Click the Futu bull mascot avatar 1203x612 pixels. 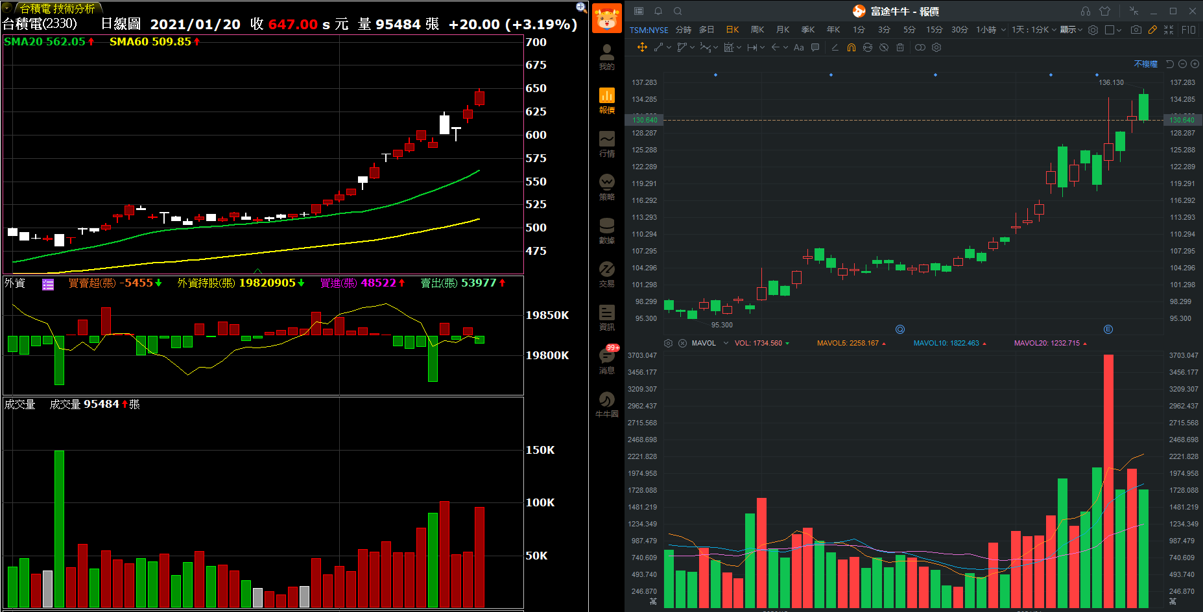607,18
